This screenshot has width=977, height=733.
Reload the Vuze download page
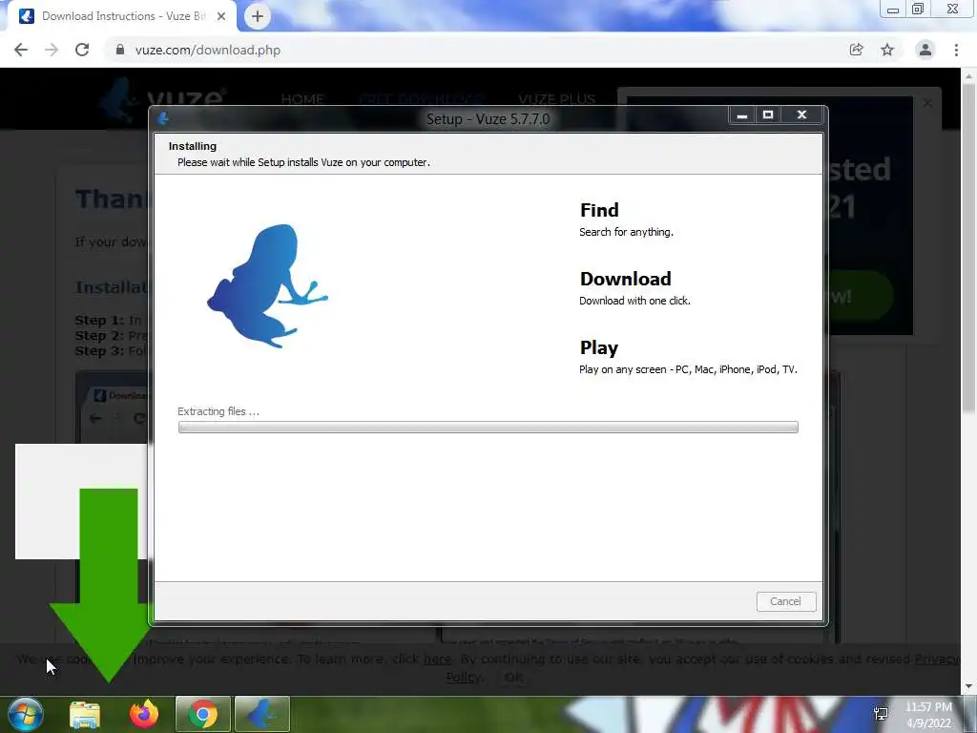point(82,50)
